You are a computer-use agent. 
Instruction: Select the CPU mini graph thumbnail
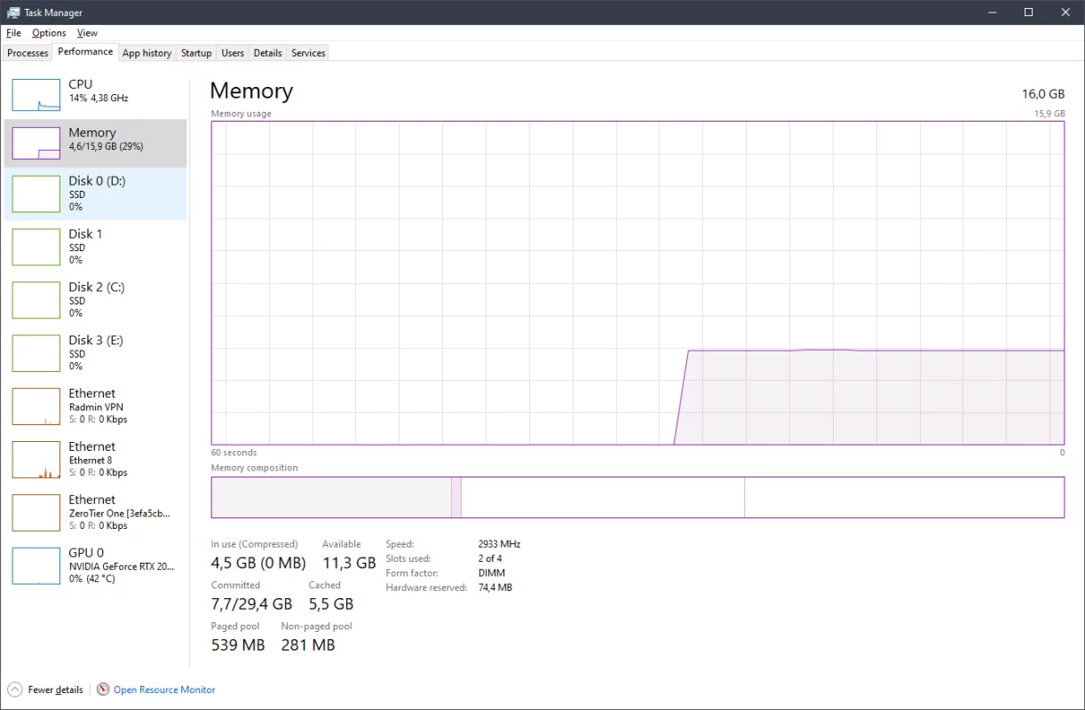(x=36, y=94)
